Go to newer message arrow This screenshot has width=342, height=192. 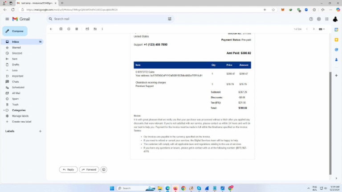(x=307, y=29)
